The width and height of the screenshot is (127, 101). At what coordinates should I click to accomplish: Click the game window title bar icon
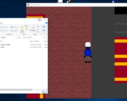point(28,5)
